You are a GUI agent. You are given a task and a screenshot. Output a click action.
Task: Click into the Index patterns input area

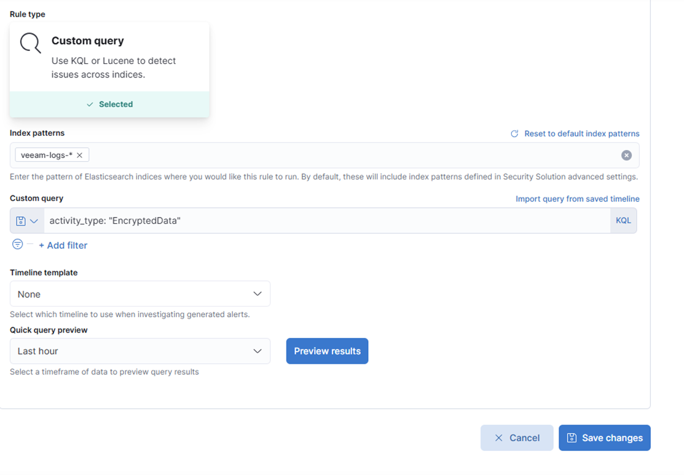[350, 155]
